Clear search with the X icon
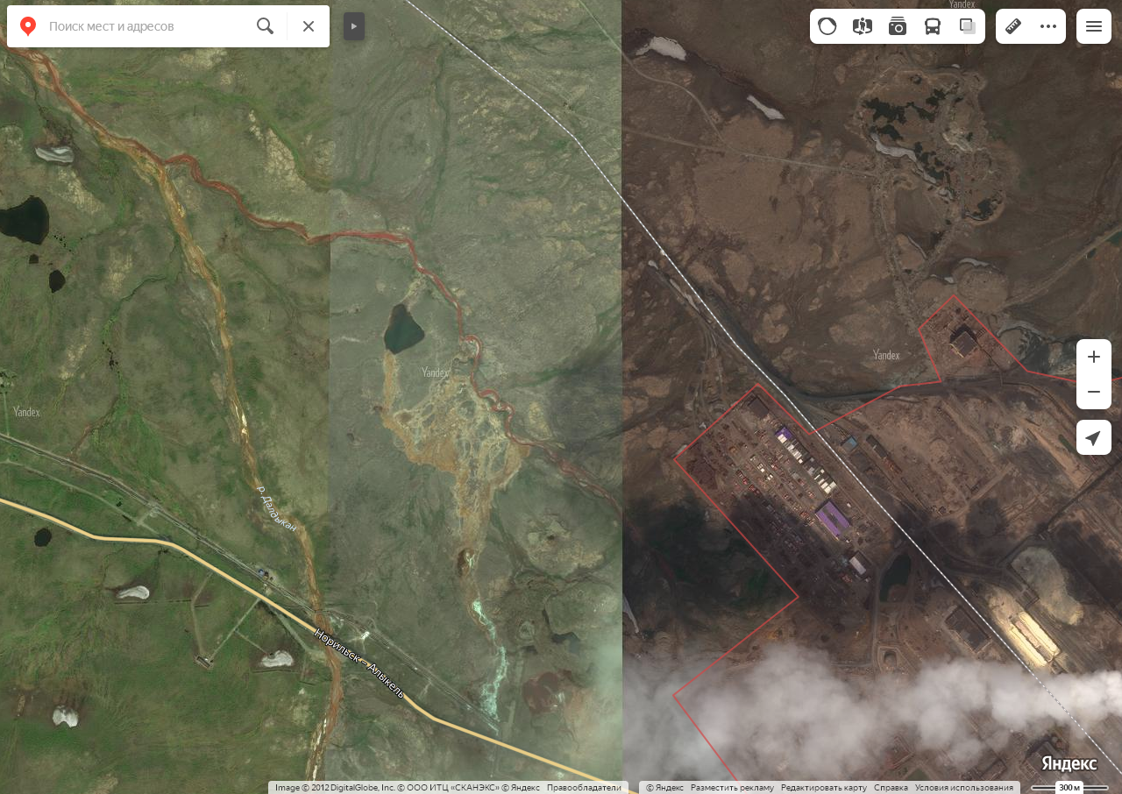 pyautogui.click(x=309, y=26)
